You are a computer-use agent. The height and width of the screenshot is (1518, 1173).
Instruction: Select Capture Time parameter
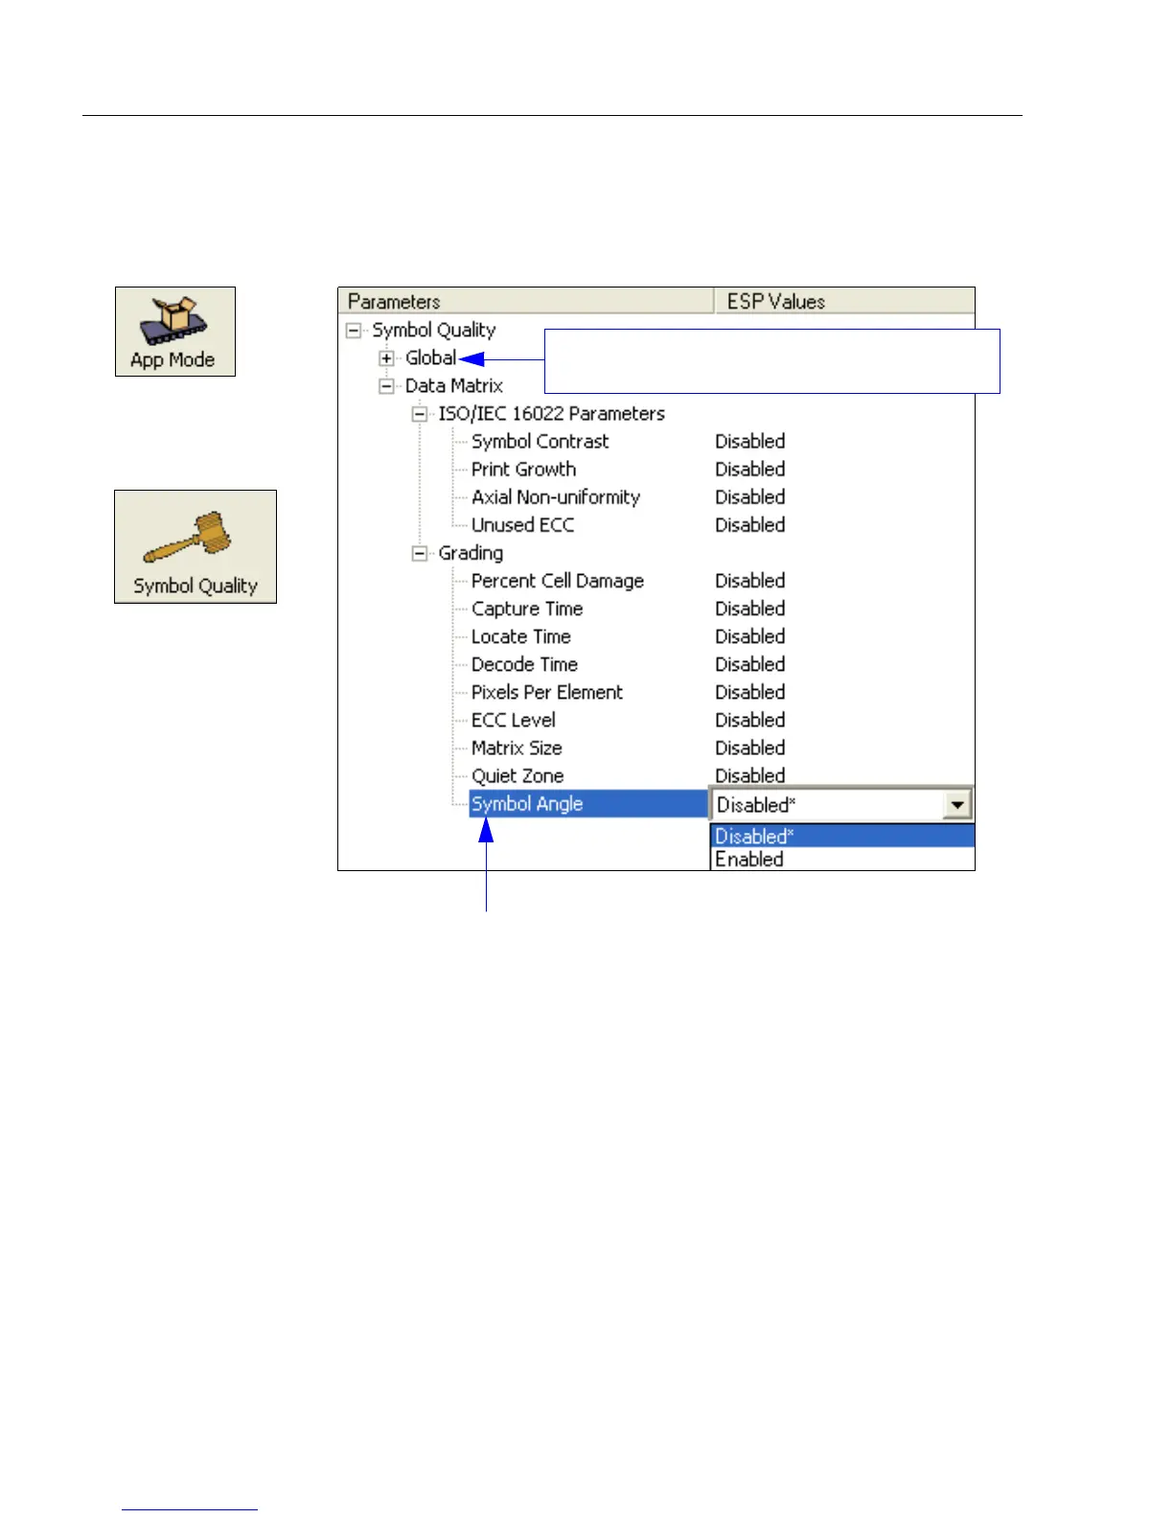point(526,609)
